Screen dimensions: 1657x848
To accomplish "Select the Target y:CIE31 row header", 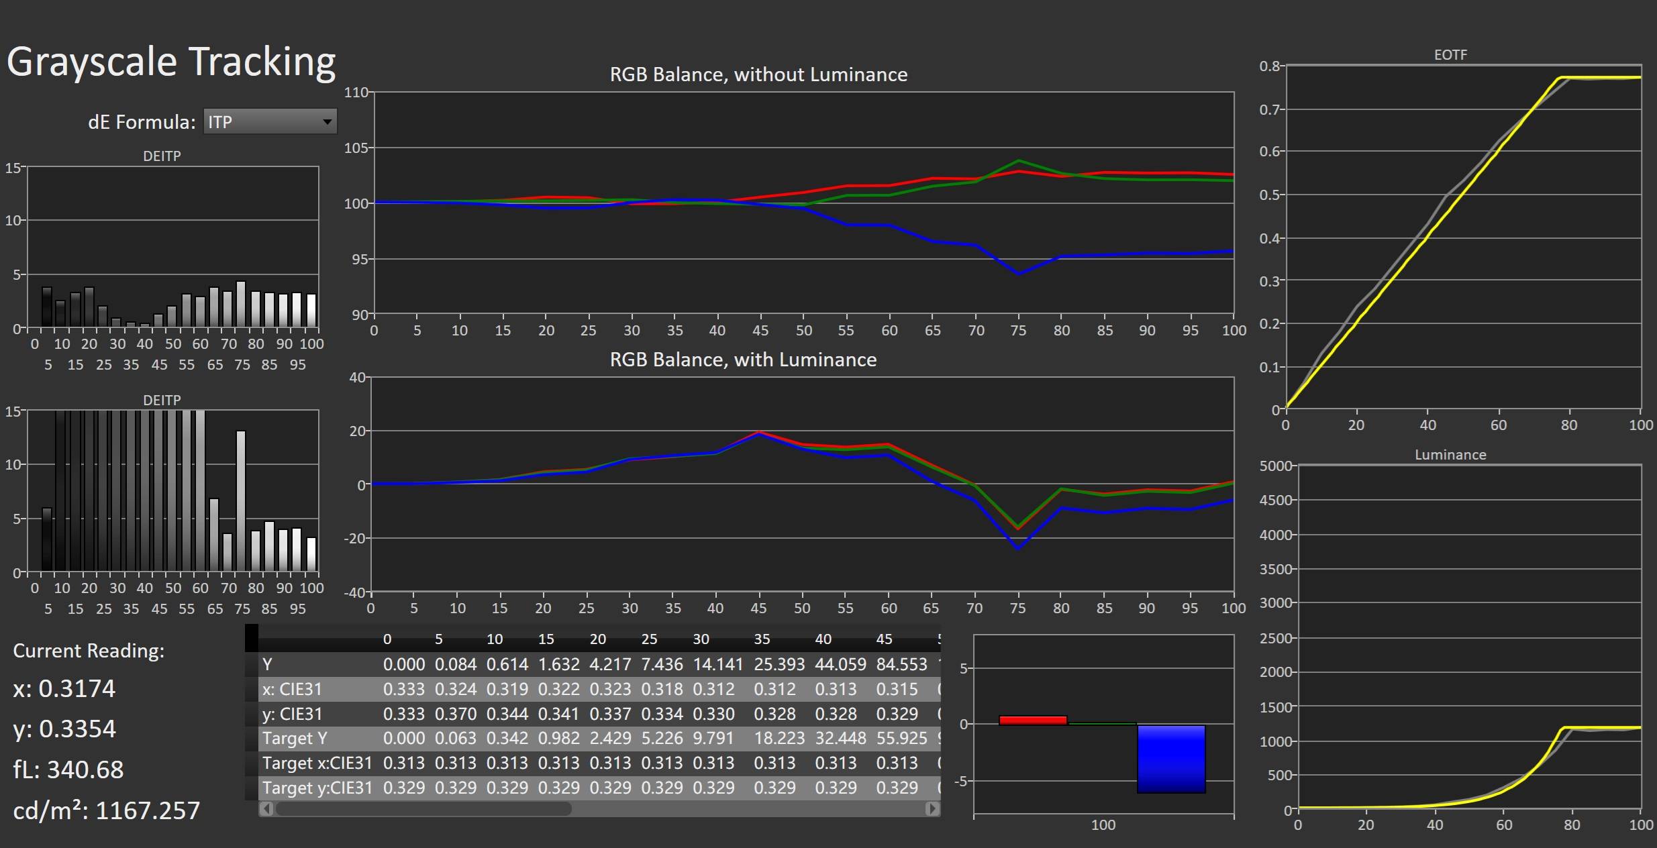I will click(x=317, y=788).
